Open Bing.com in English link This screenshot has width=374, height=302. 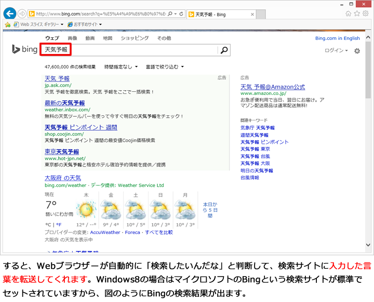pos(338,38)
